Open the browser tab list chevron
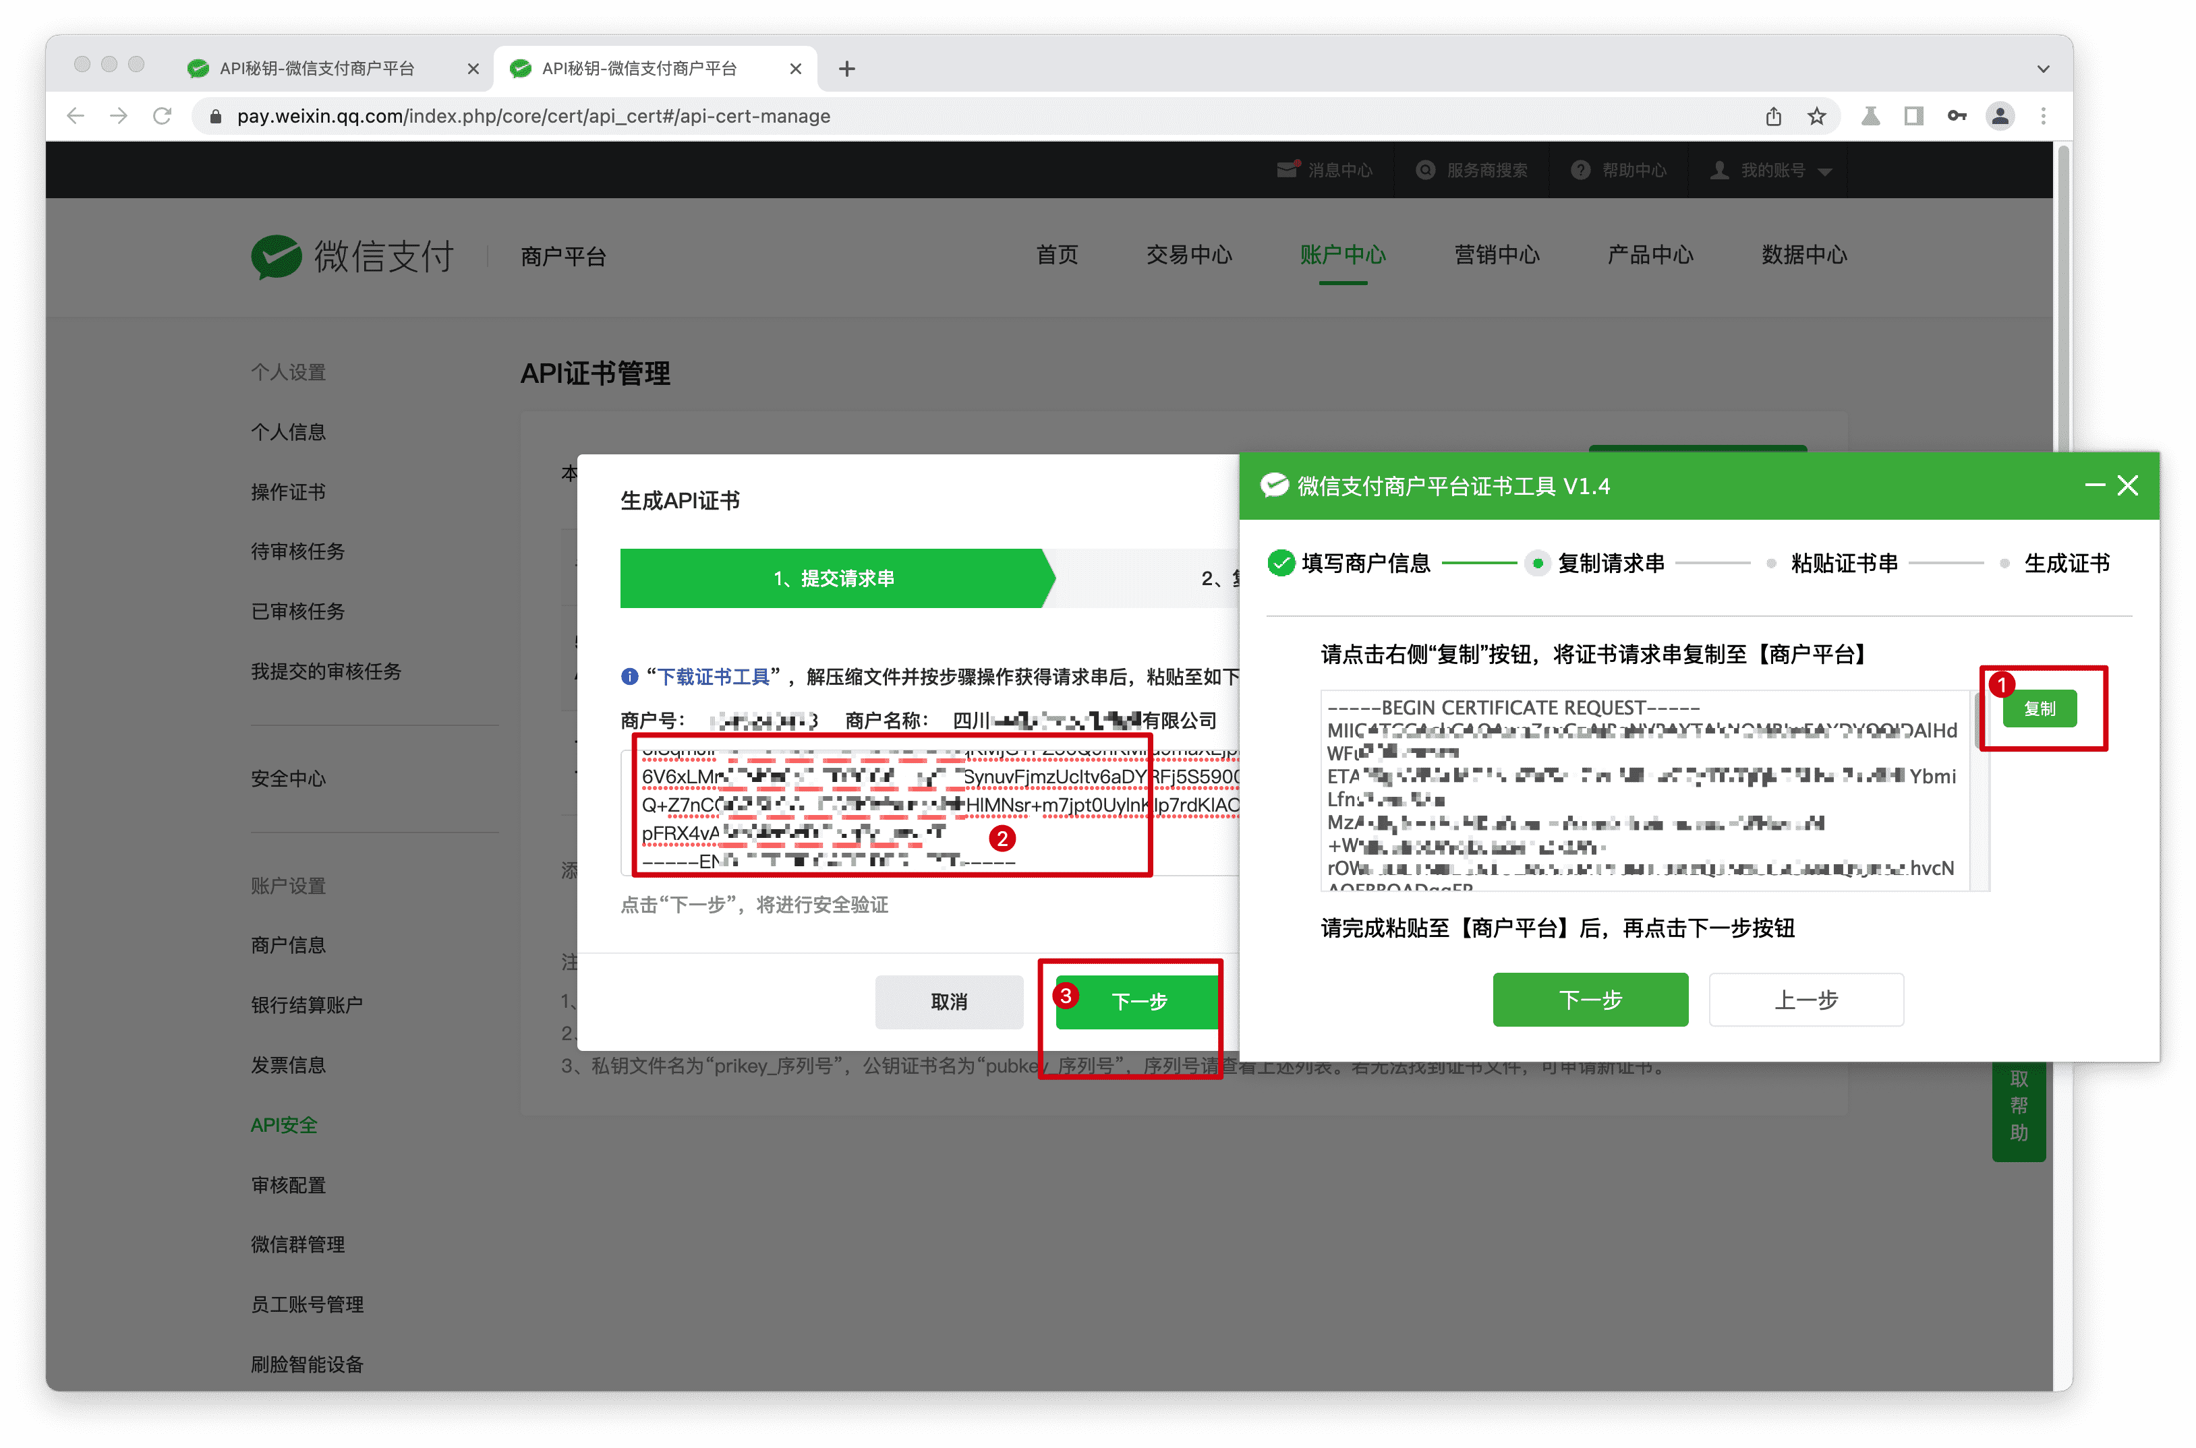The height and width of the screenshot is (1448, 2196). click(2044, 68)
